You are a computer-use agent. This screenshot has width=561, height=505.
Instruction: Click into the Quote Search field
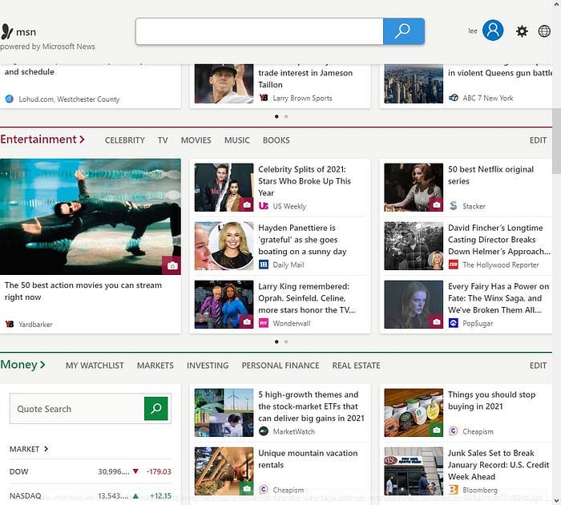pos(77,408)
